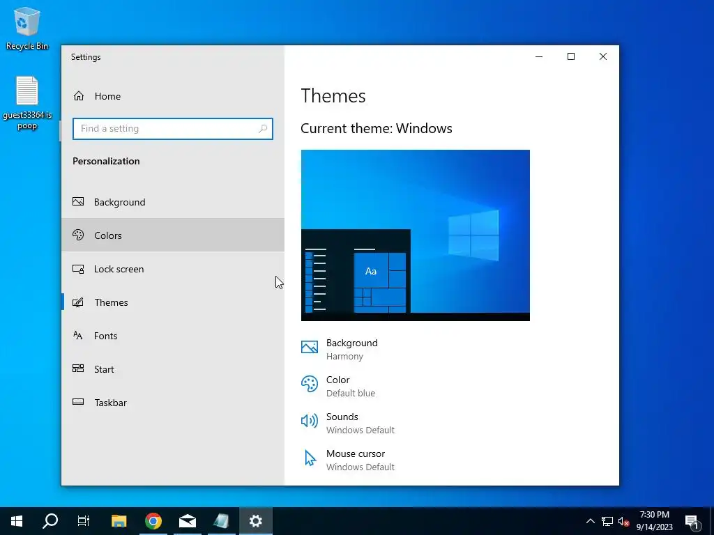Click the Personalization section heading
The height and width of the screenshot is (535, 714).
coord(106,161)
